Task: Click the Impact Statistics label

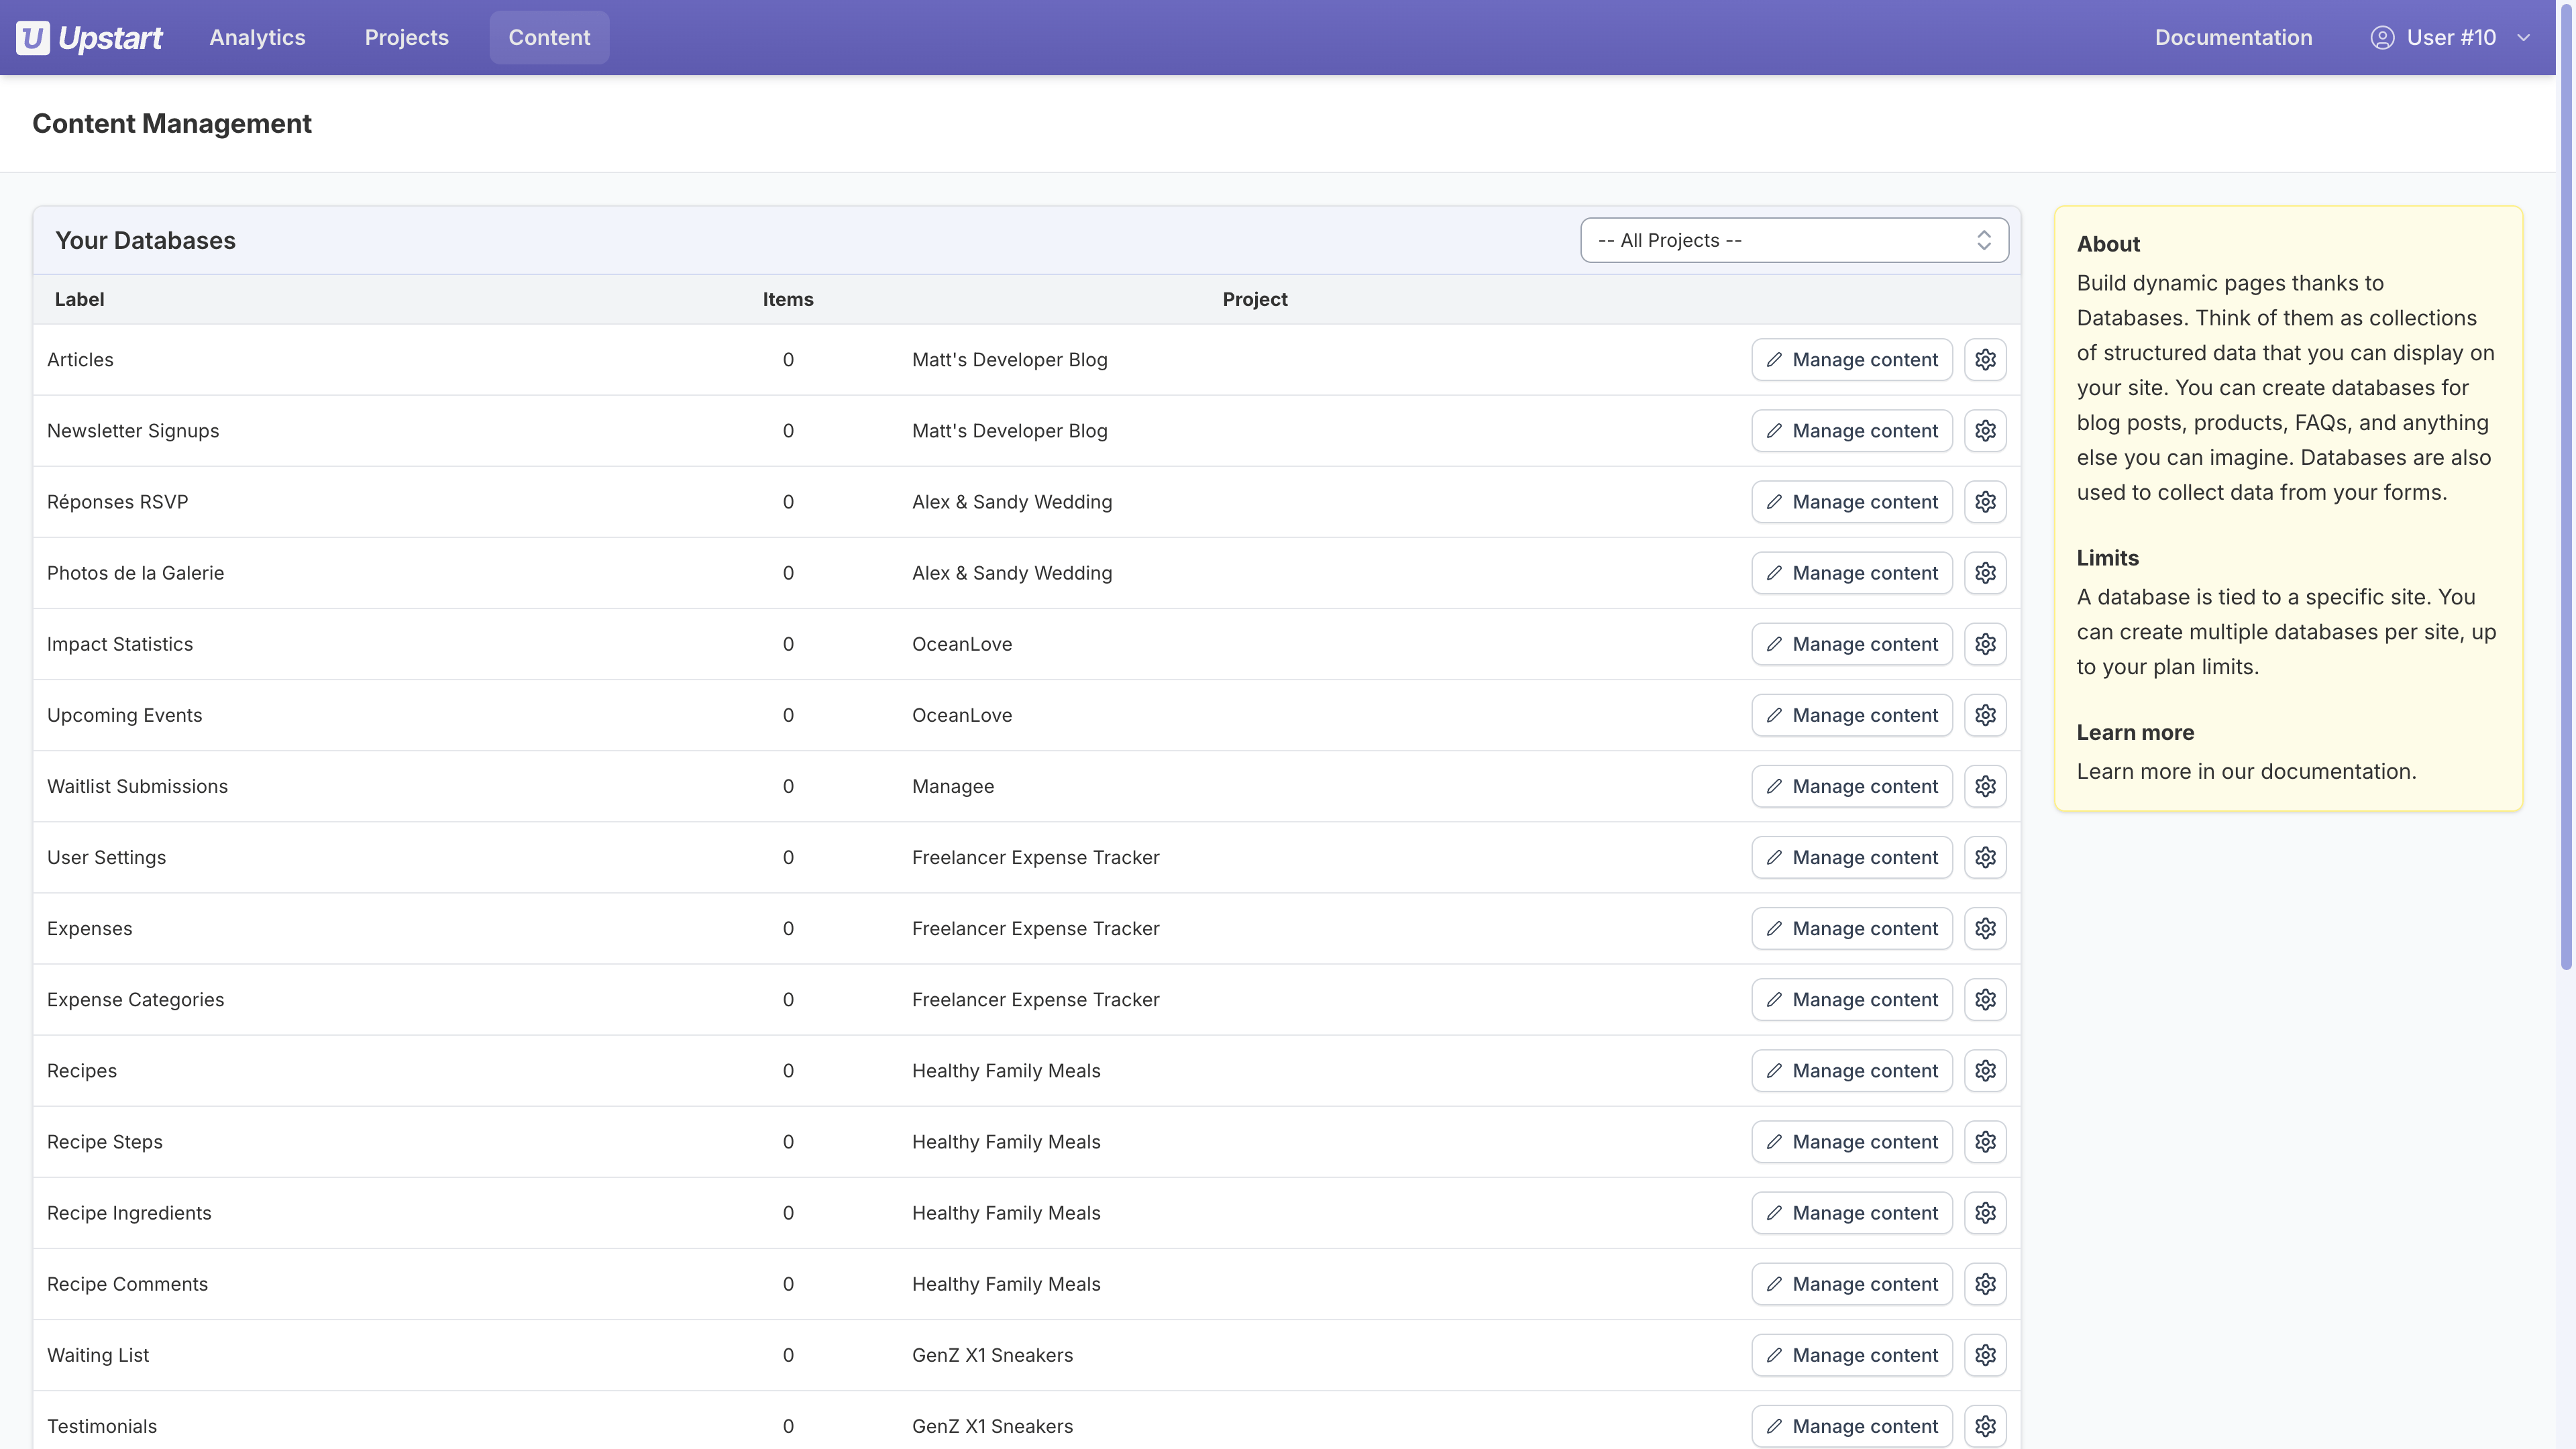Action: point(120,644)
